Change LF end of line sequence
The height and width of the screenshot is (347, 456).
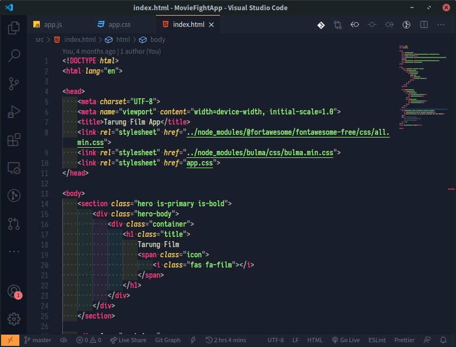click(295, 340)
